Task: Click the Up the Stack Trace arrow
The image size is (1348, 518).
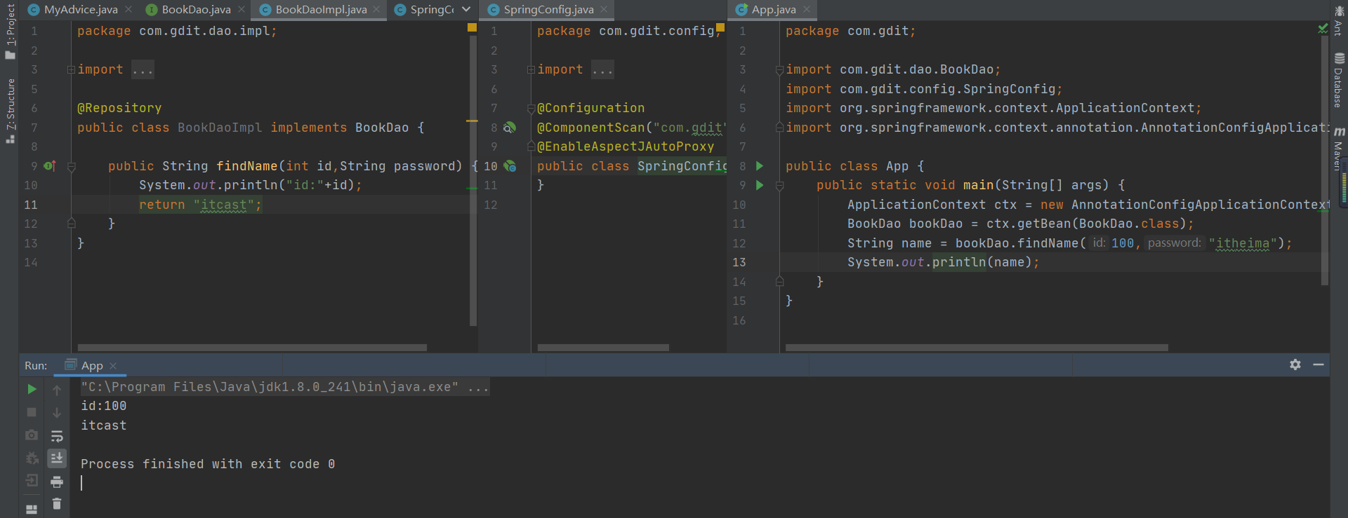Action: pos(57,390)
